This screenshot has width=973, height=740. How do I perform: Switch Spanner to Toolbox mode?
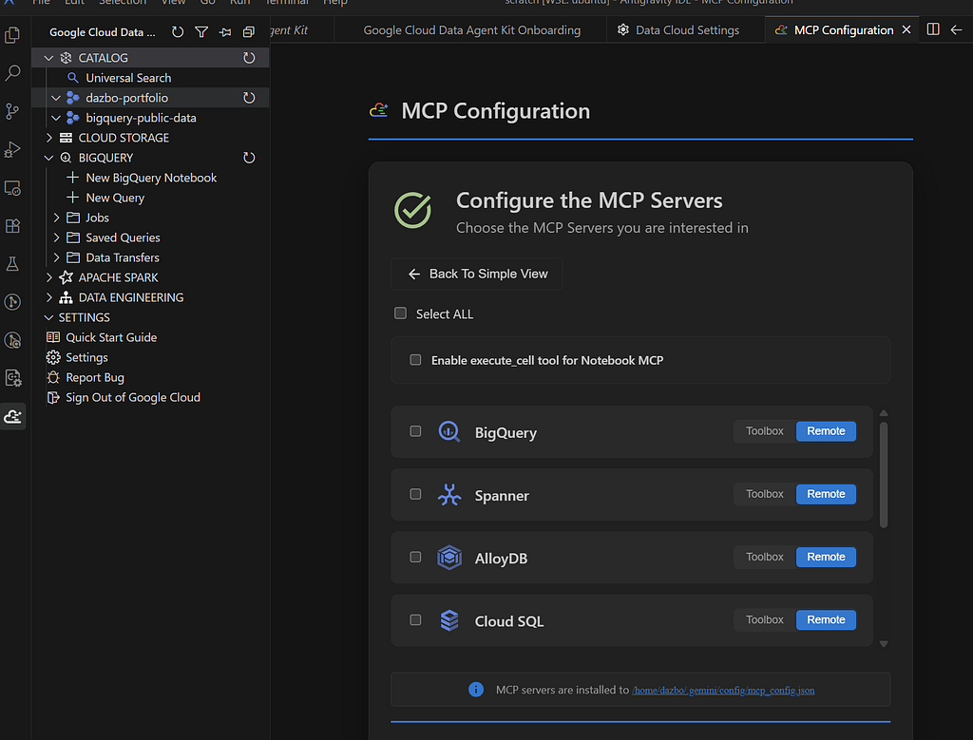click(x=765, y=494)
